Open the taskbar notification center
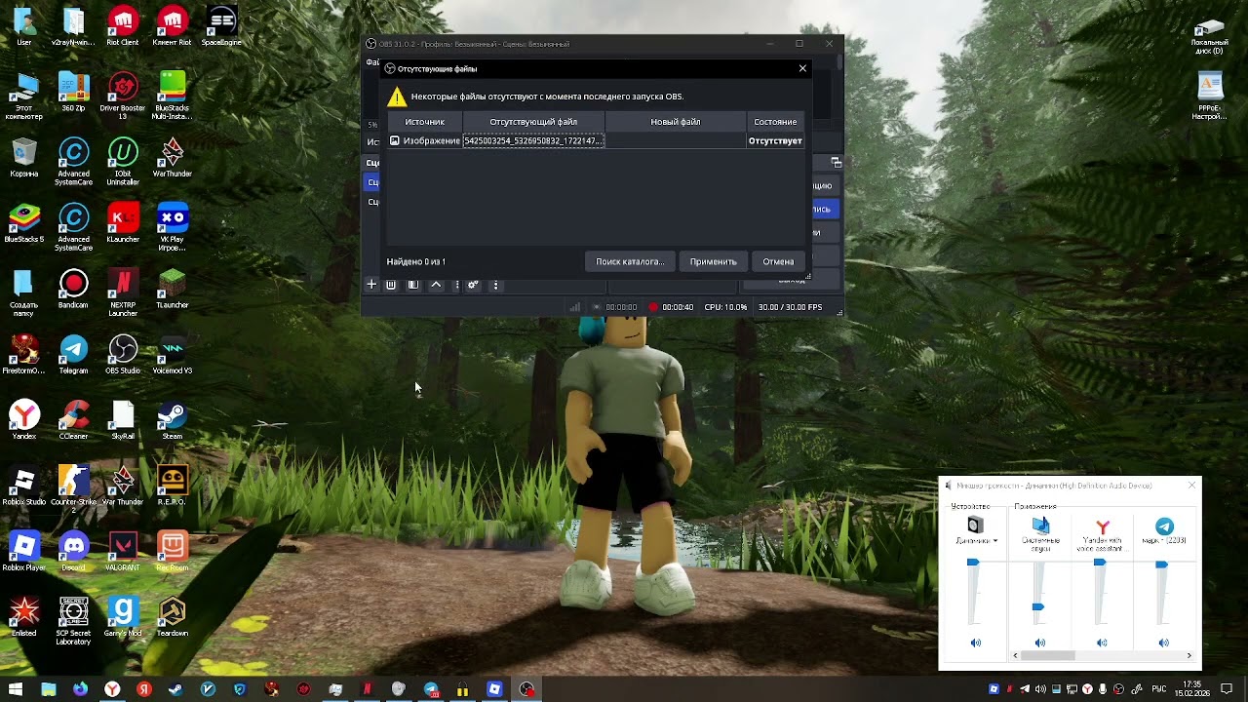Viewport: 1248px width, 702px height. tap(1228, 689)
